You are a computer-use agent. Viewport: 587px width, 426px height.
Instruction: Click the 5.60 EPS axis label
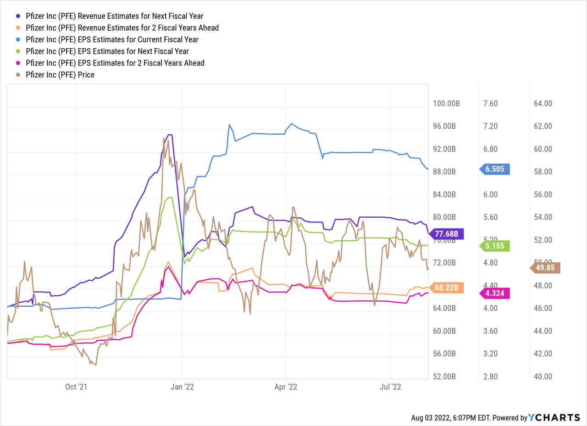pyautogui.click(x=491, y=217)
